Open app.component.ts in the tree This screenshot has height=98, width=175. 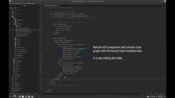pyautogui.click(x=21, y=53)
